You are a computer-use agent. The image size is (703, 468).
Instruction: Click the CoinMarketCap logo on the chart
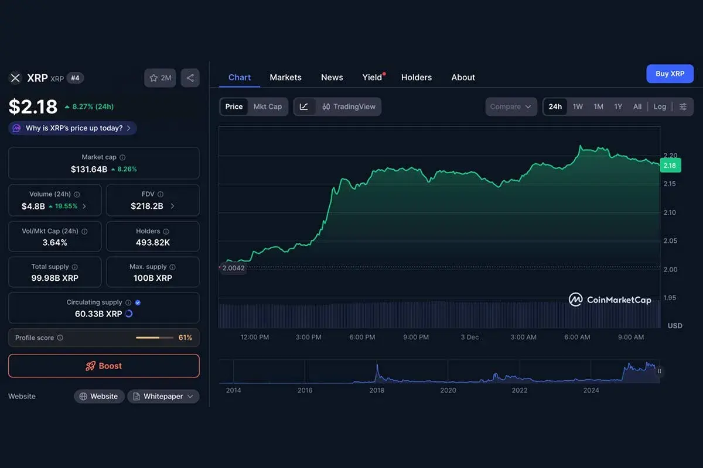(x=576, y=300)
